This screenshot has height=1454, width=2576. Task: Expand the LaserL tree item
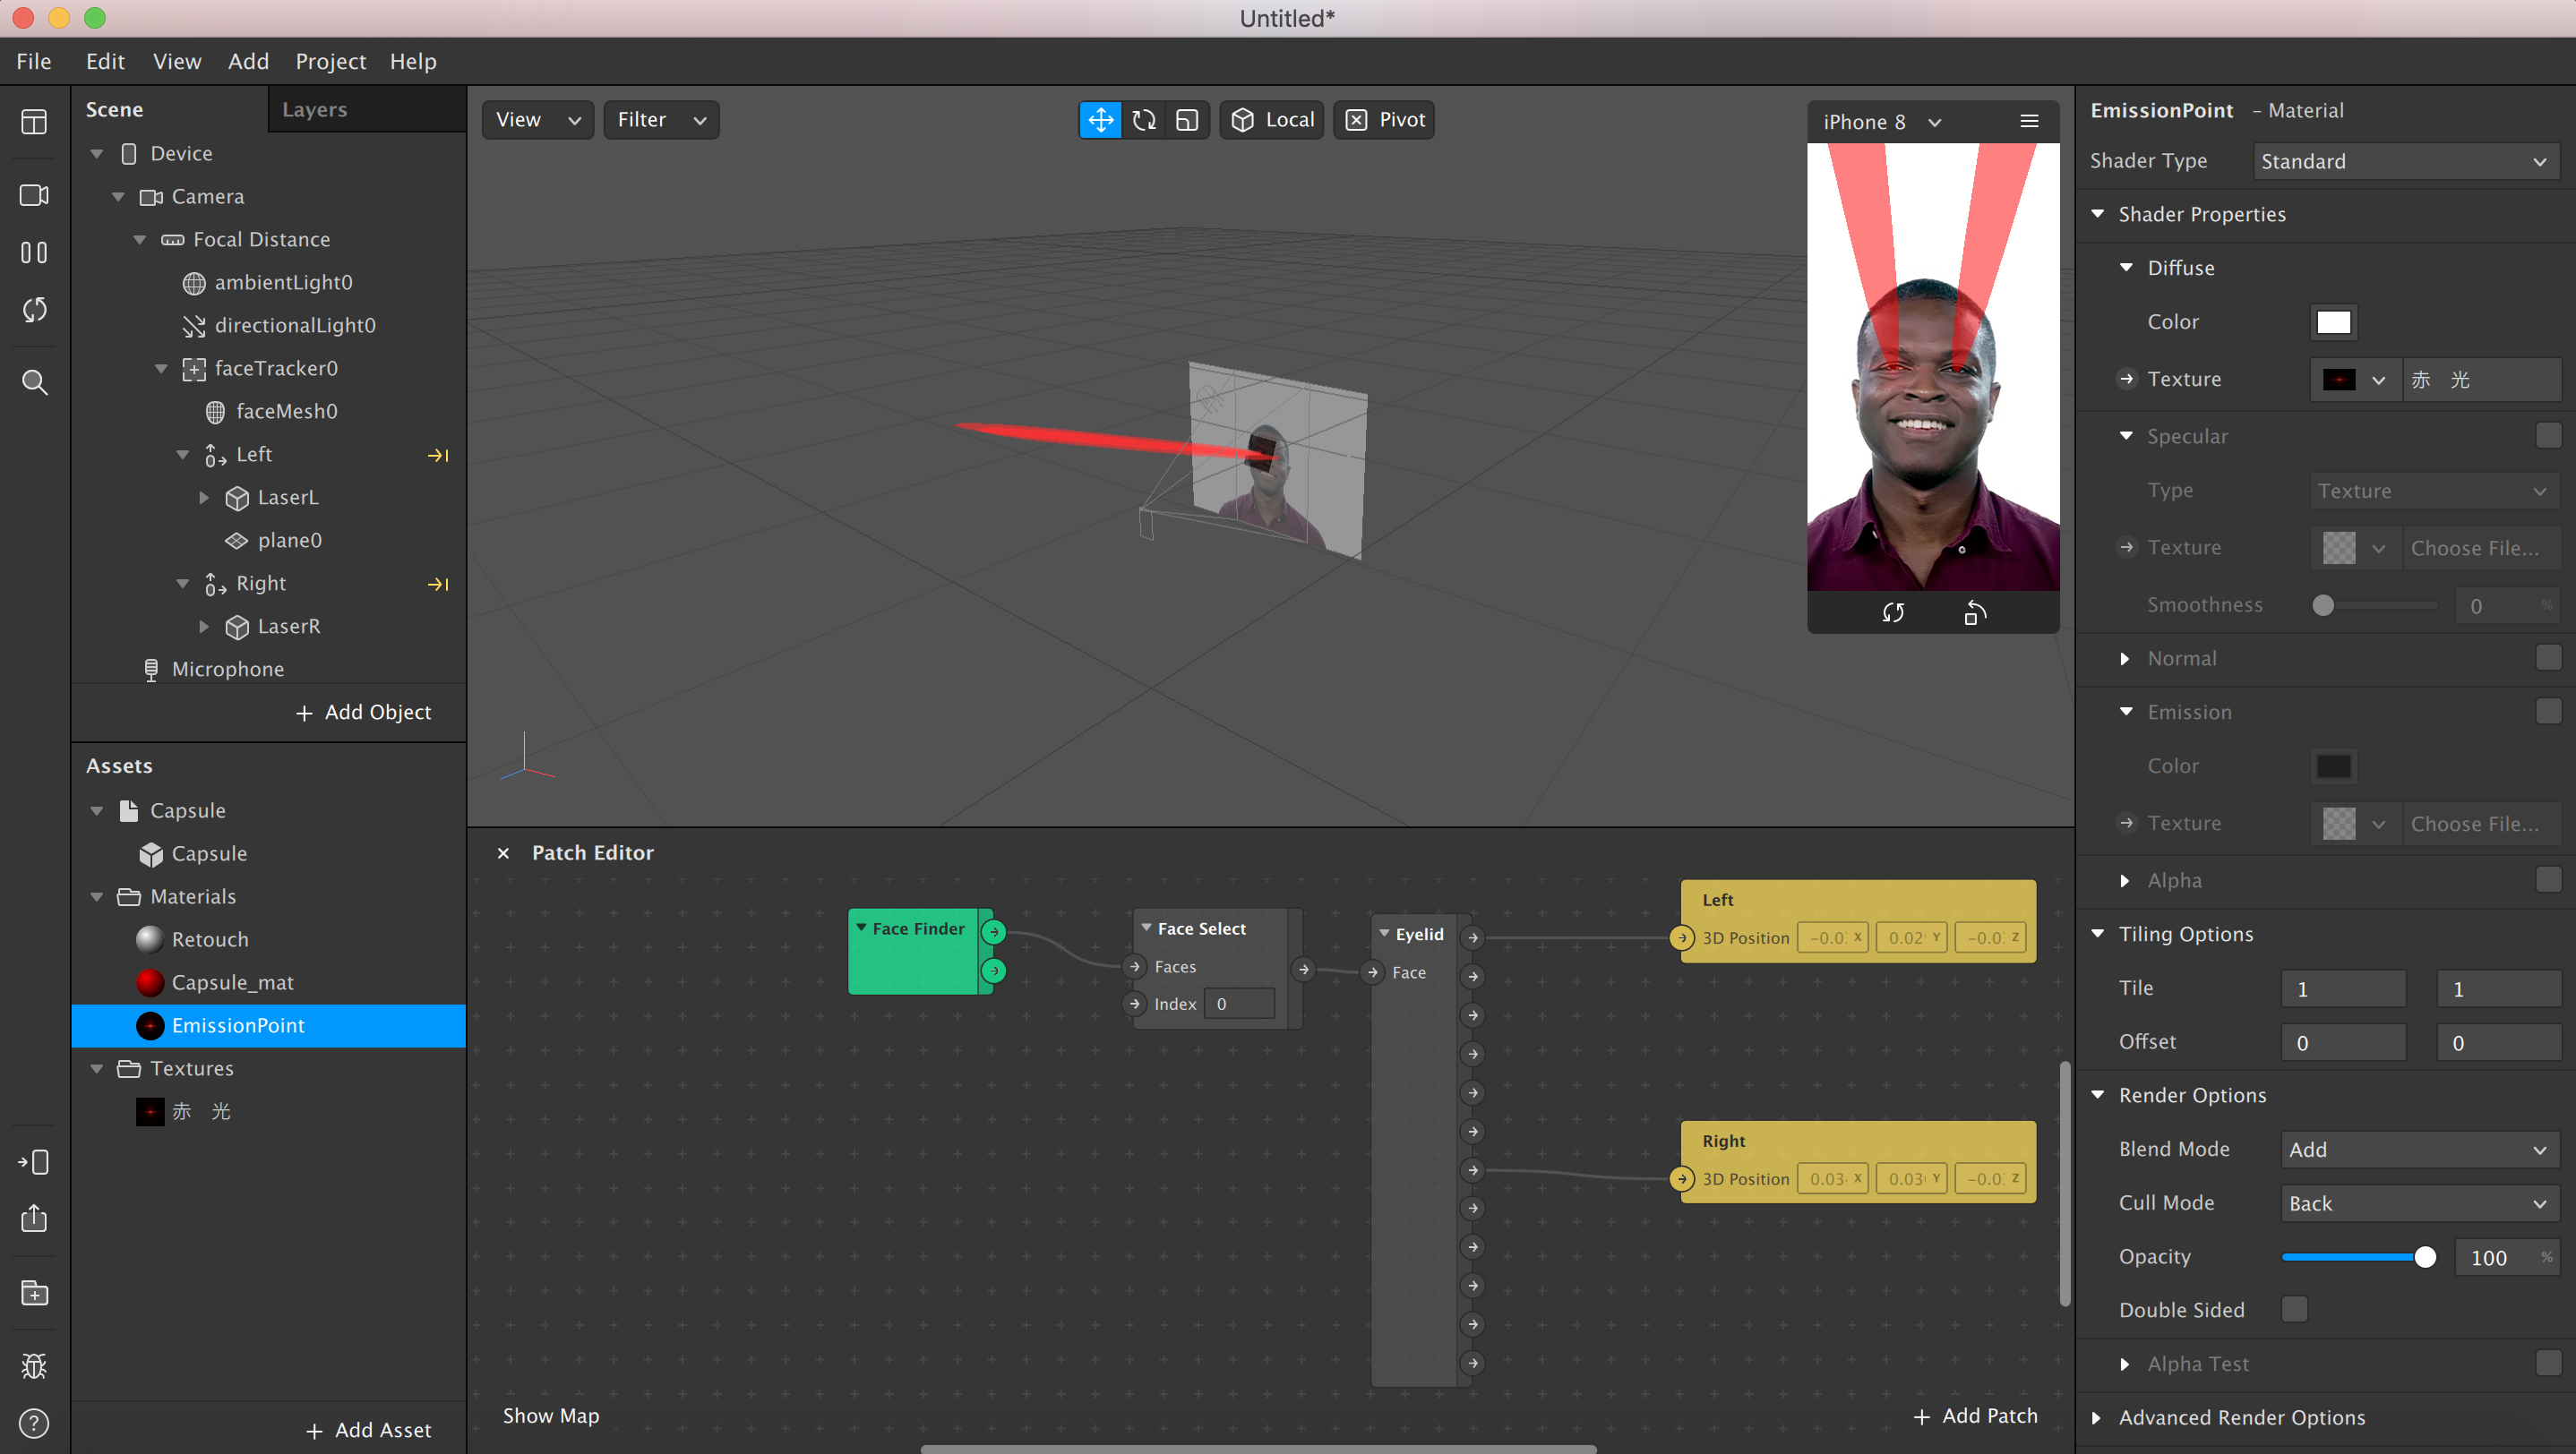pos(204,498)
